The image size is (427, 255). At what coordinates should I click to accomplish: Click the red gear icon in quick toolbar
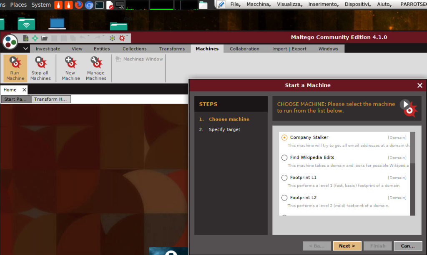coord(122,38)
